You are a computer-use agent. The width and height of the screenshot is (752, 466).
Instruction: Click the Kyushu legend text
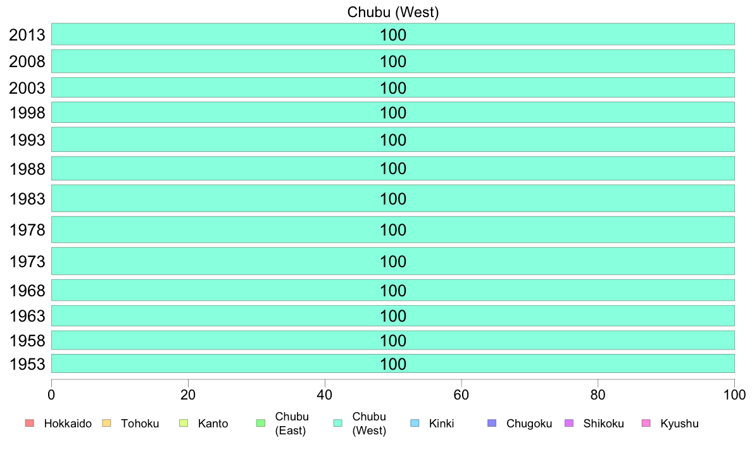coord(679,424)
